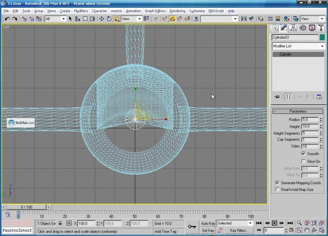Click the Render Scene teapot icon
The image size is (328, 236).
pos(296,19)
